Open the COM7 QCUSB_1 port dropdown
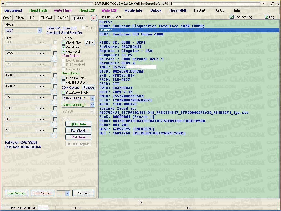This screenshot has width=281, height=211. pos(92,98)
